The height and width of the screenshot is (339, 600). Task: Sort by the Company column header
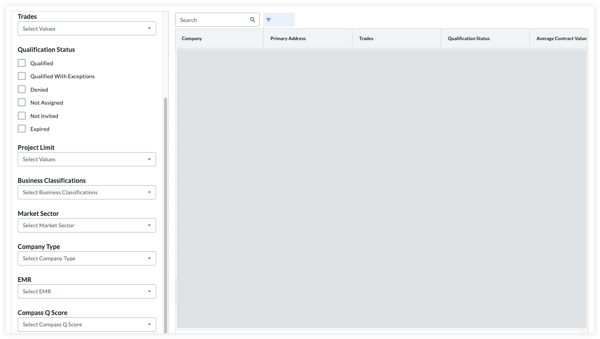[x=192, y=39]
